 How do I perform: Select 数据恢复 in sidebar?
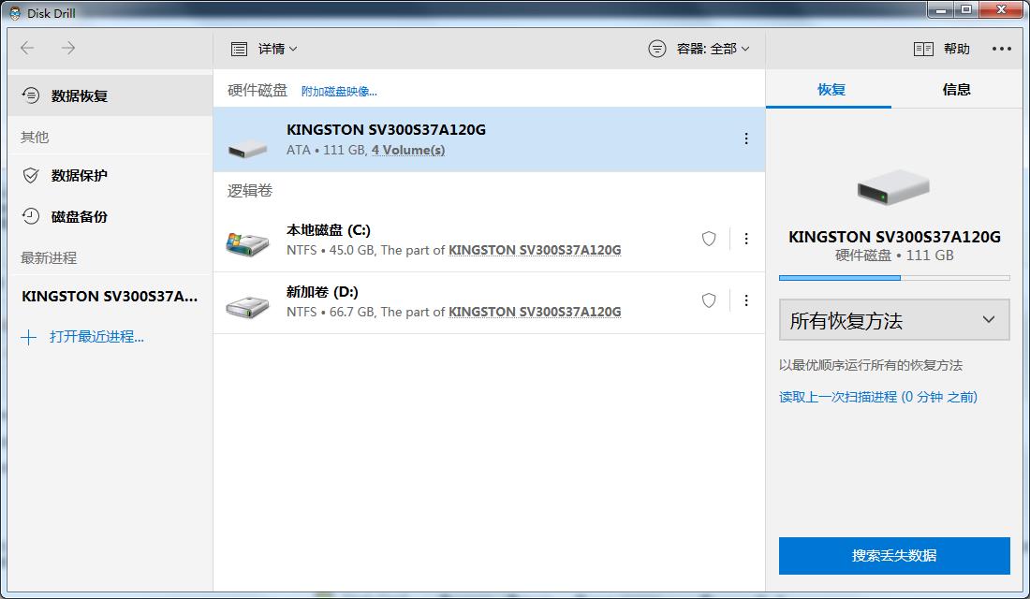pos(110,95)
